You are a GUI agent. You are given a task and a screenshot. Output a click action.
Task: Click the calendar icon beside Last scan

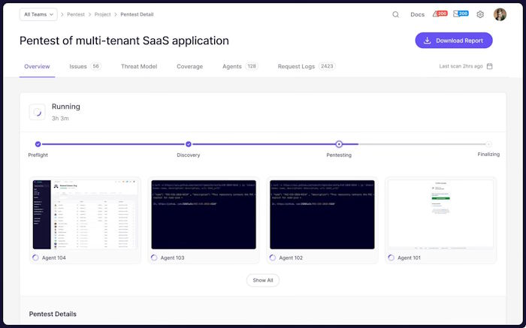tap(490, 66)
